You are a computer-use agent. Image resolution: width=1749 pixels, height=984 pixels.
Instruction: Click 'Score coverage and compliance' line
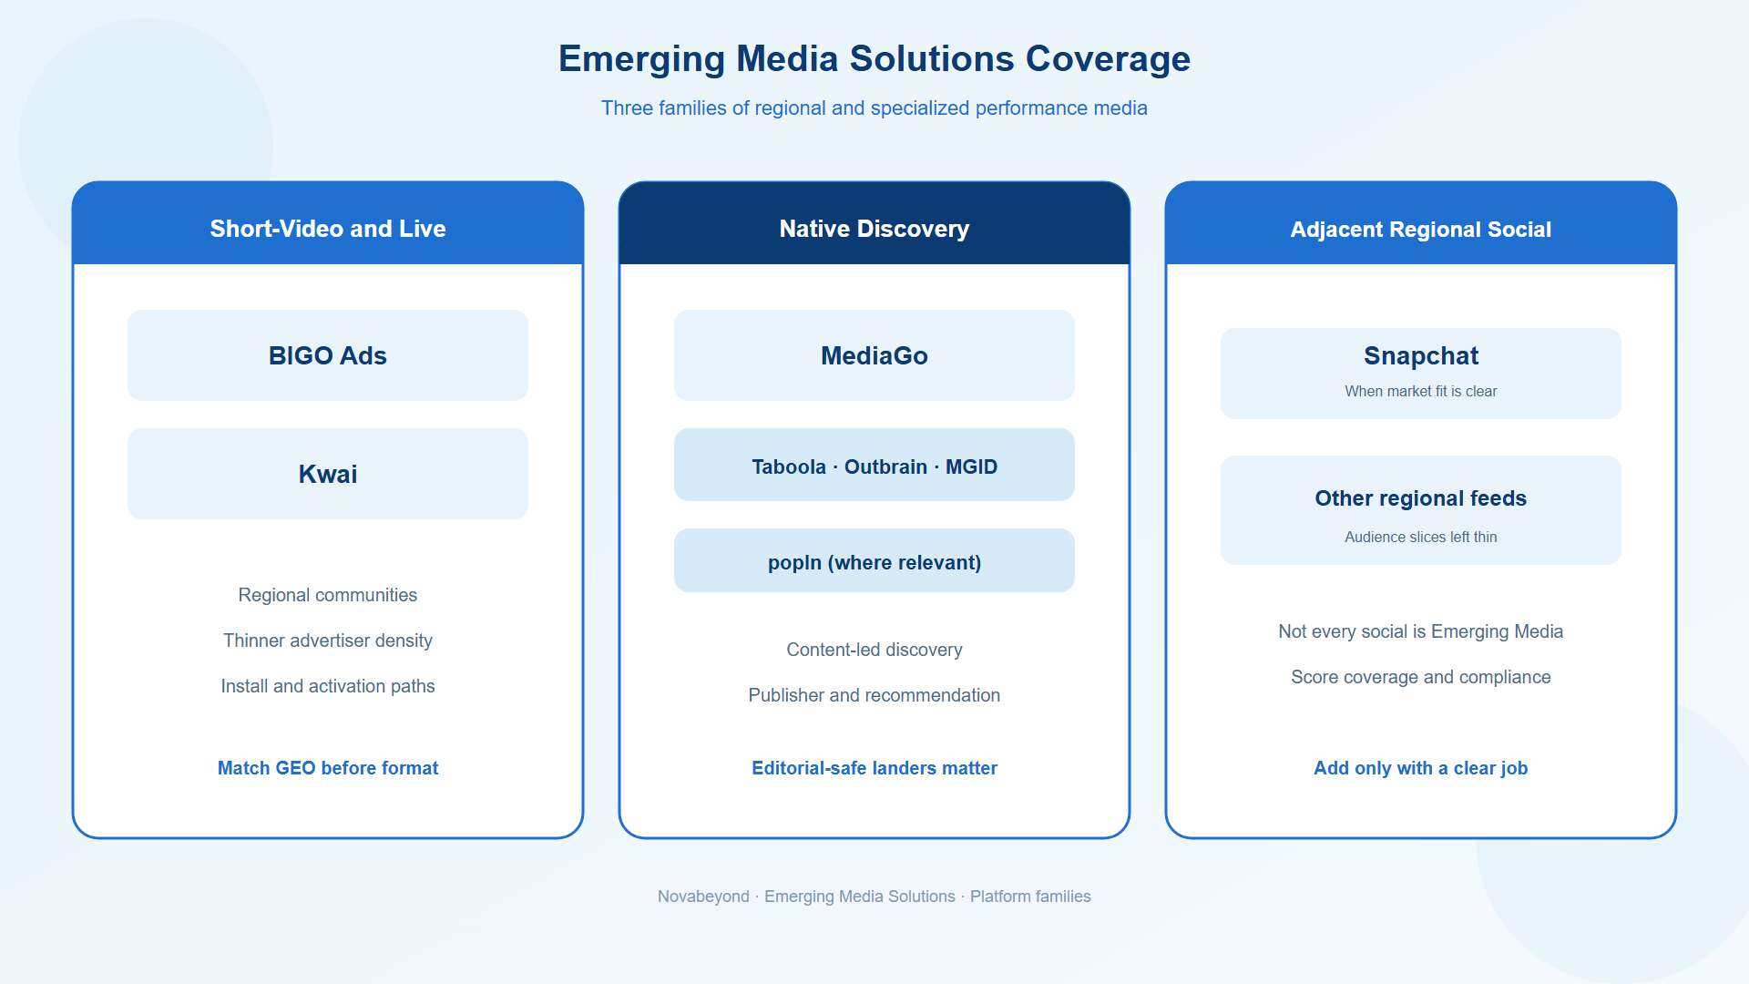[1421, 677]
